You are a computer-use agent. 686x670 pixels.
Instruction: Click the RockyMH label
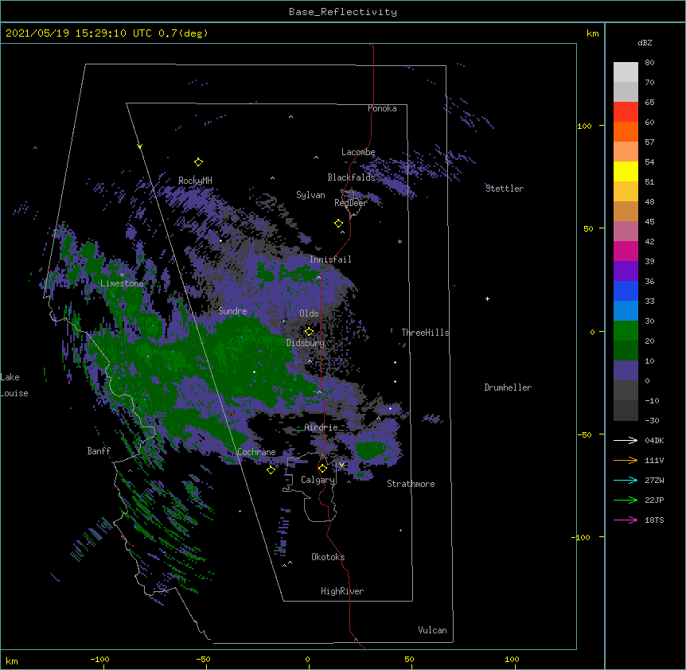pyautogui.click(x=195, y=181)
